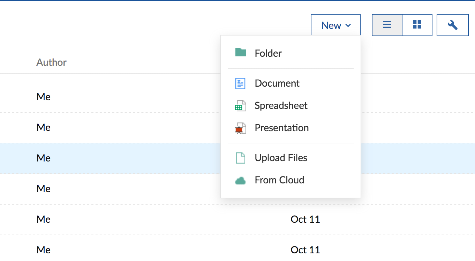
Task: Click the chevron beside New
Action: tap(348, 26)
